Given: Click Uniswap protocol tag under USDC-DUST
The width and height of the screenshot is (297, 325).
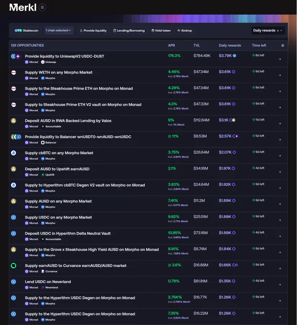Looking at the screenshot, I should 48,62.
